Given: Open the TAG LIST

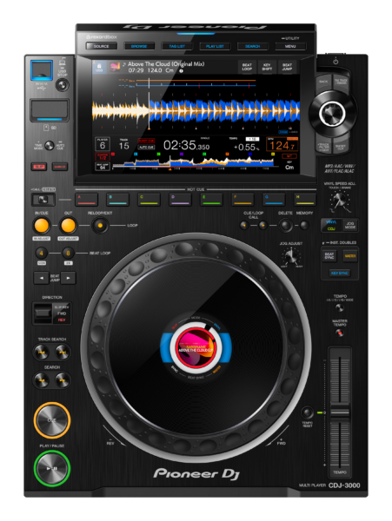Looking at the screenshot, I should 177,46.
